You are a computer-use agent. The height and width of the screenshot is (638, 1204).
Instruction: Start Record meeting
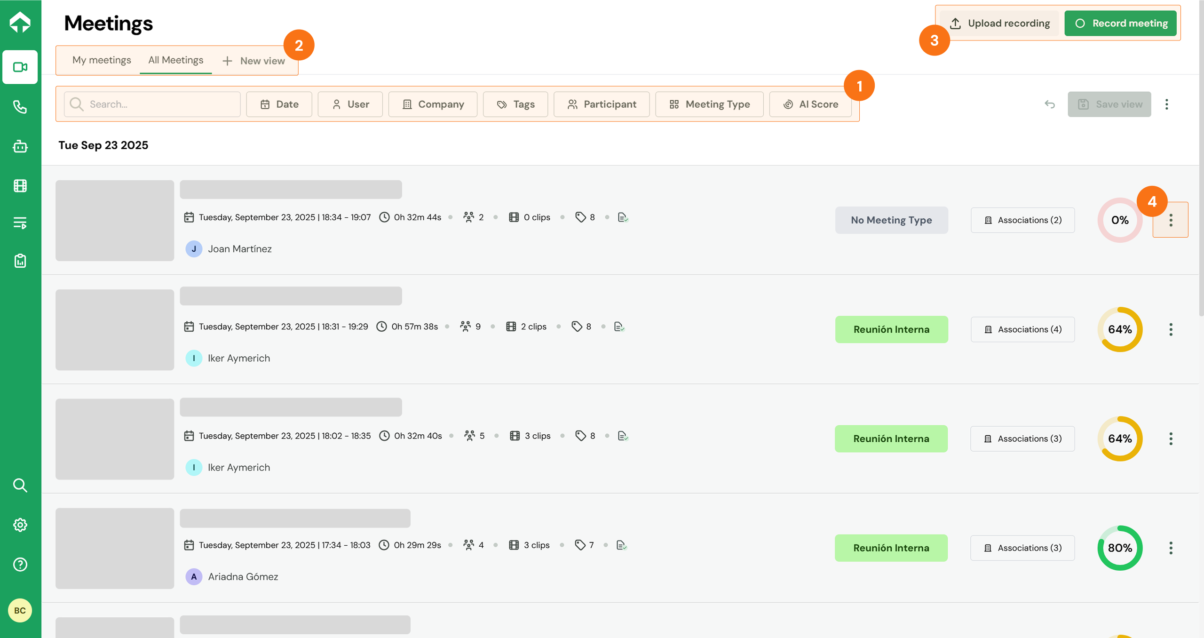click(x=1121, y=23)
